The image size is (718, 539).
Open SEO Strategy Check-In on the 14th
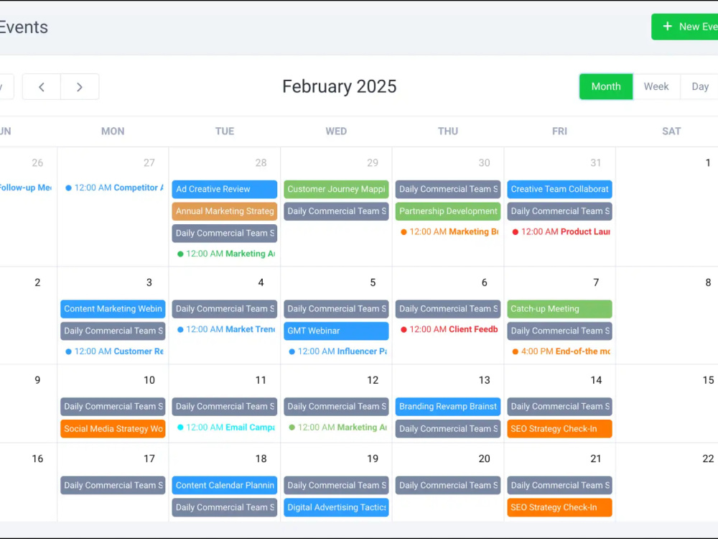559,429
